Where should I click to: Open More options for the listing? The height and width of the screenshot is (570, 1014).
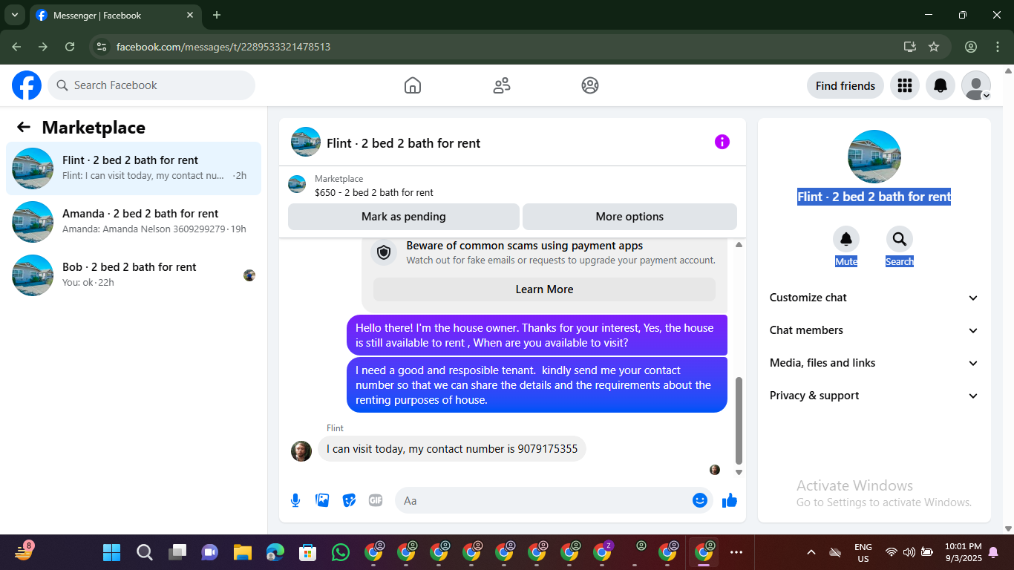point(629,217)
